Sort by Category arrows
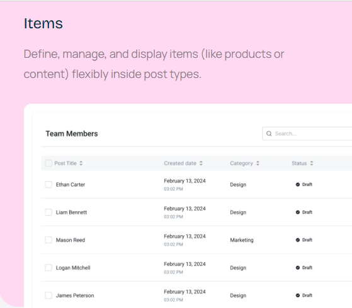The height and width of the screenshot is (308, 352). coord(258,163)
